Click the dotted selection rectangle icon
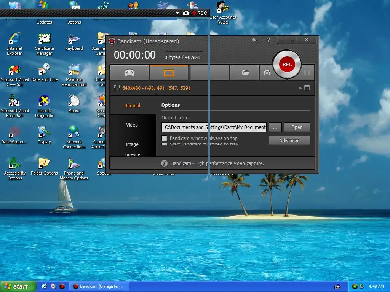390x292 pixels. point(117,88)
